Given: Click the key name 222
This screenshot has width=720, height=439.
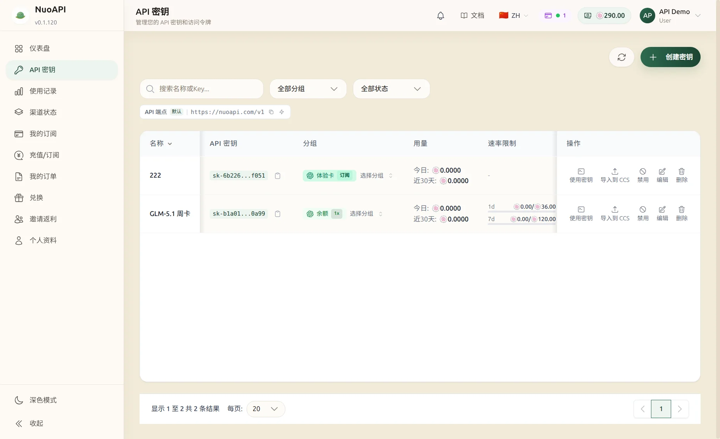Looking at the screenshot, I should tap(155, 175).
